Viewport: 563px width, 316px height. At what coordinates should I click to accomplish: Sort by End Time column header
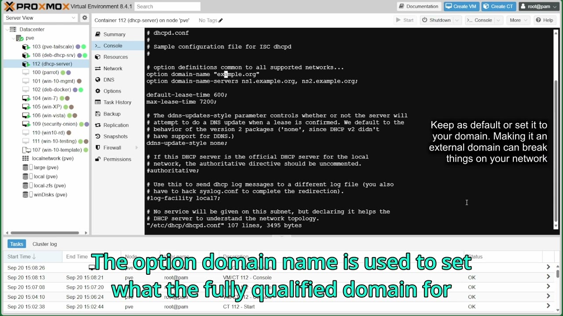point(77,257)
